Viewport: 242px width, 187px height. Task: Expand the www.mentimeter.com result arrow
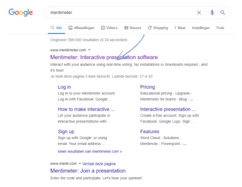(x=89, y=50)
